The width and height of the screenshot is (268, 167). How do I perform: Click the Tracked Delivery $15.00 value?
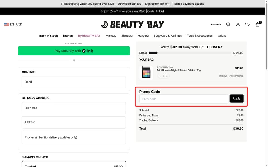click(240, 121)
